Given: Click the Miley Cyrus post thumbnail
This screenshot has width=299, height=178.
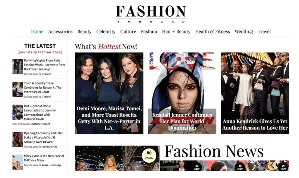Looking at the screenshot, I should coord(18,162).
